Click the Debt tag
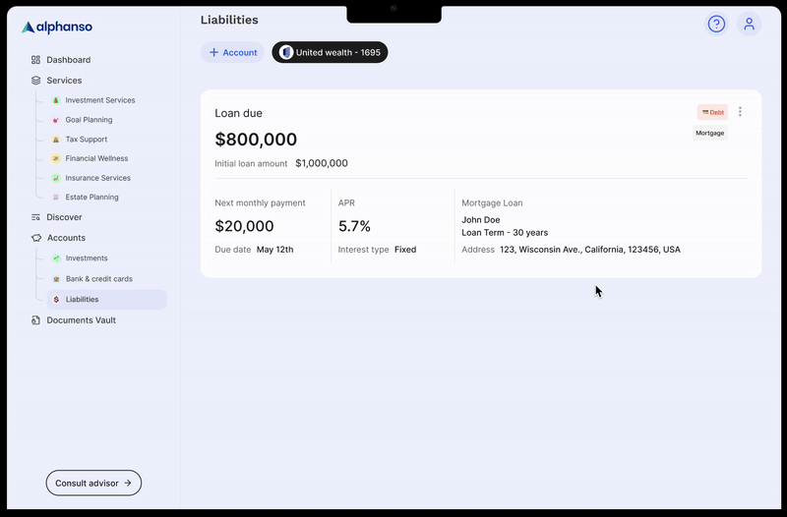Viewport: 787px width, 517px height. point(712,112)
